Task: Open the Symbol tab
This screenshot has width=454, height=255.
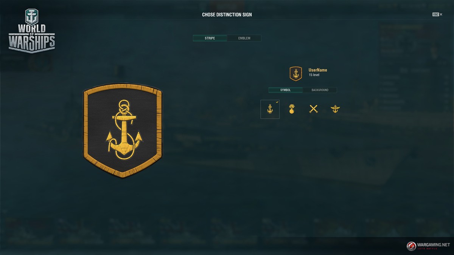Action: pos(285,90)
